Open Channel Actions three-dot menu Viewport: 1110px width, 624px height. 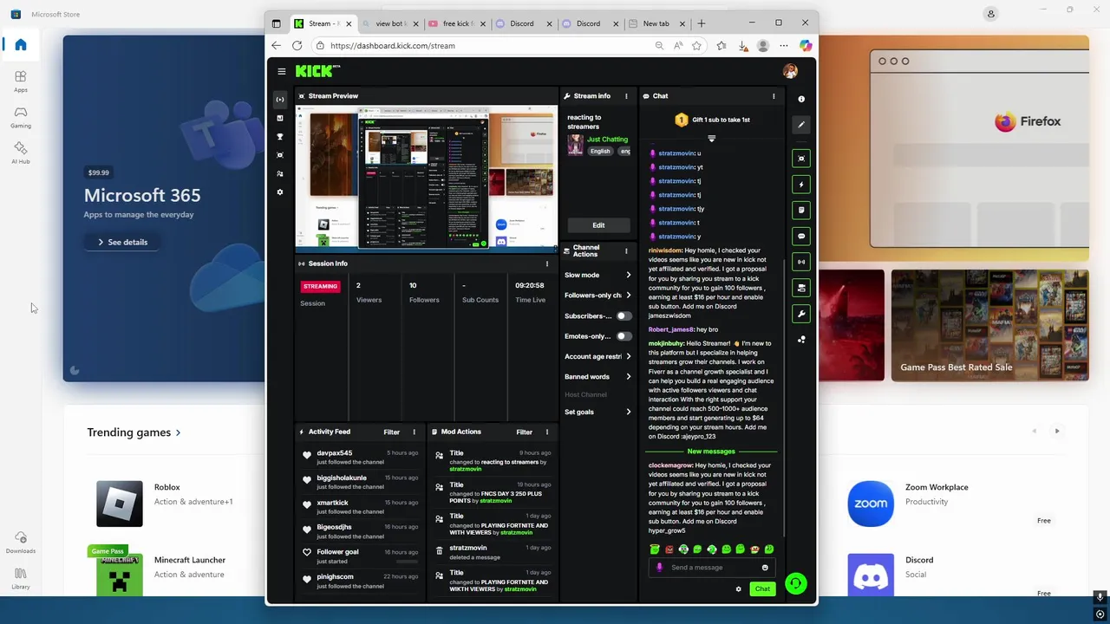click(626, 251)
